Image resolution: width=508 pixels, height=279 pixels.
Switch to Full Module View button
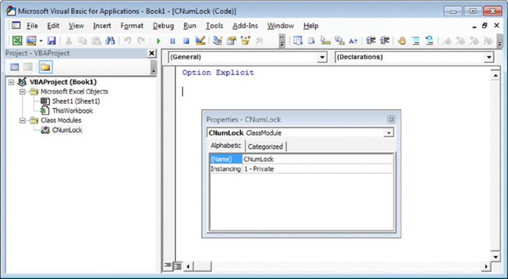[178, 266]
